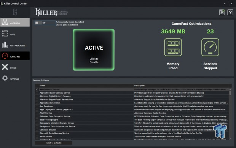The image size is (236, 148).
Task: Click the Alienware Command Center Service description
Action: coord(150,113)
